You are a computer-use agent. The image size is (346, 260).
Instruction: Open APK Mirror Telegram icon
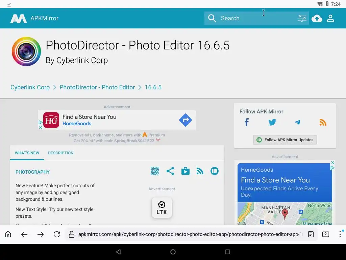tap(297, 122)
